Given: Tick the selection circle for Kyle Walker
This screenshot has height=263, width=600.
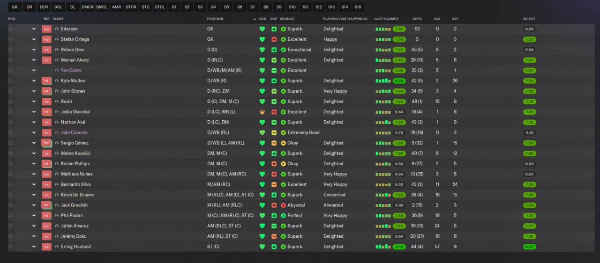Looking at the screenshot, I should (11, 81).
